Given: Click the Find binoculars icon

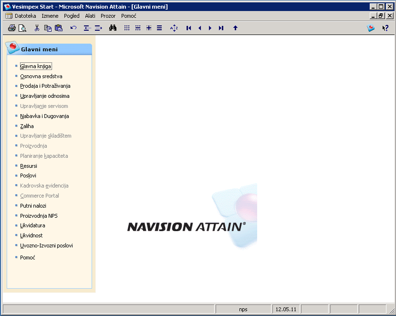Looking at the screenshot, I should (x=113, y=28).
